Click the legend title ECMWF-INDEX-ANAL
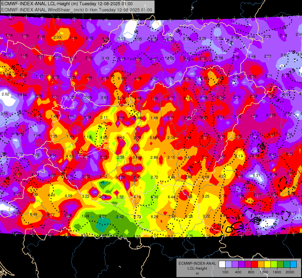 pos(197,263)
